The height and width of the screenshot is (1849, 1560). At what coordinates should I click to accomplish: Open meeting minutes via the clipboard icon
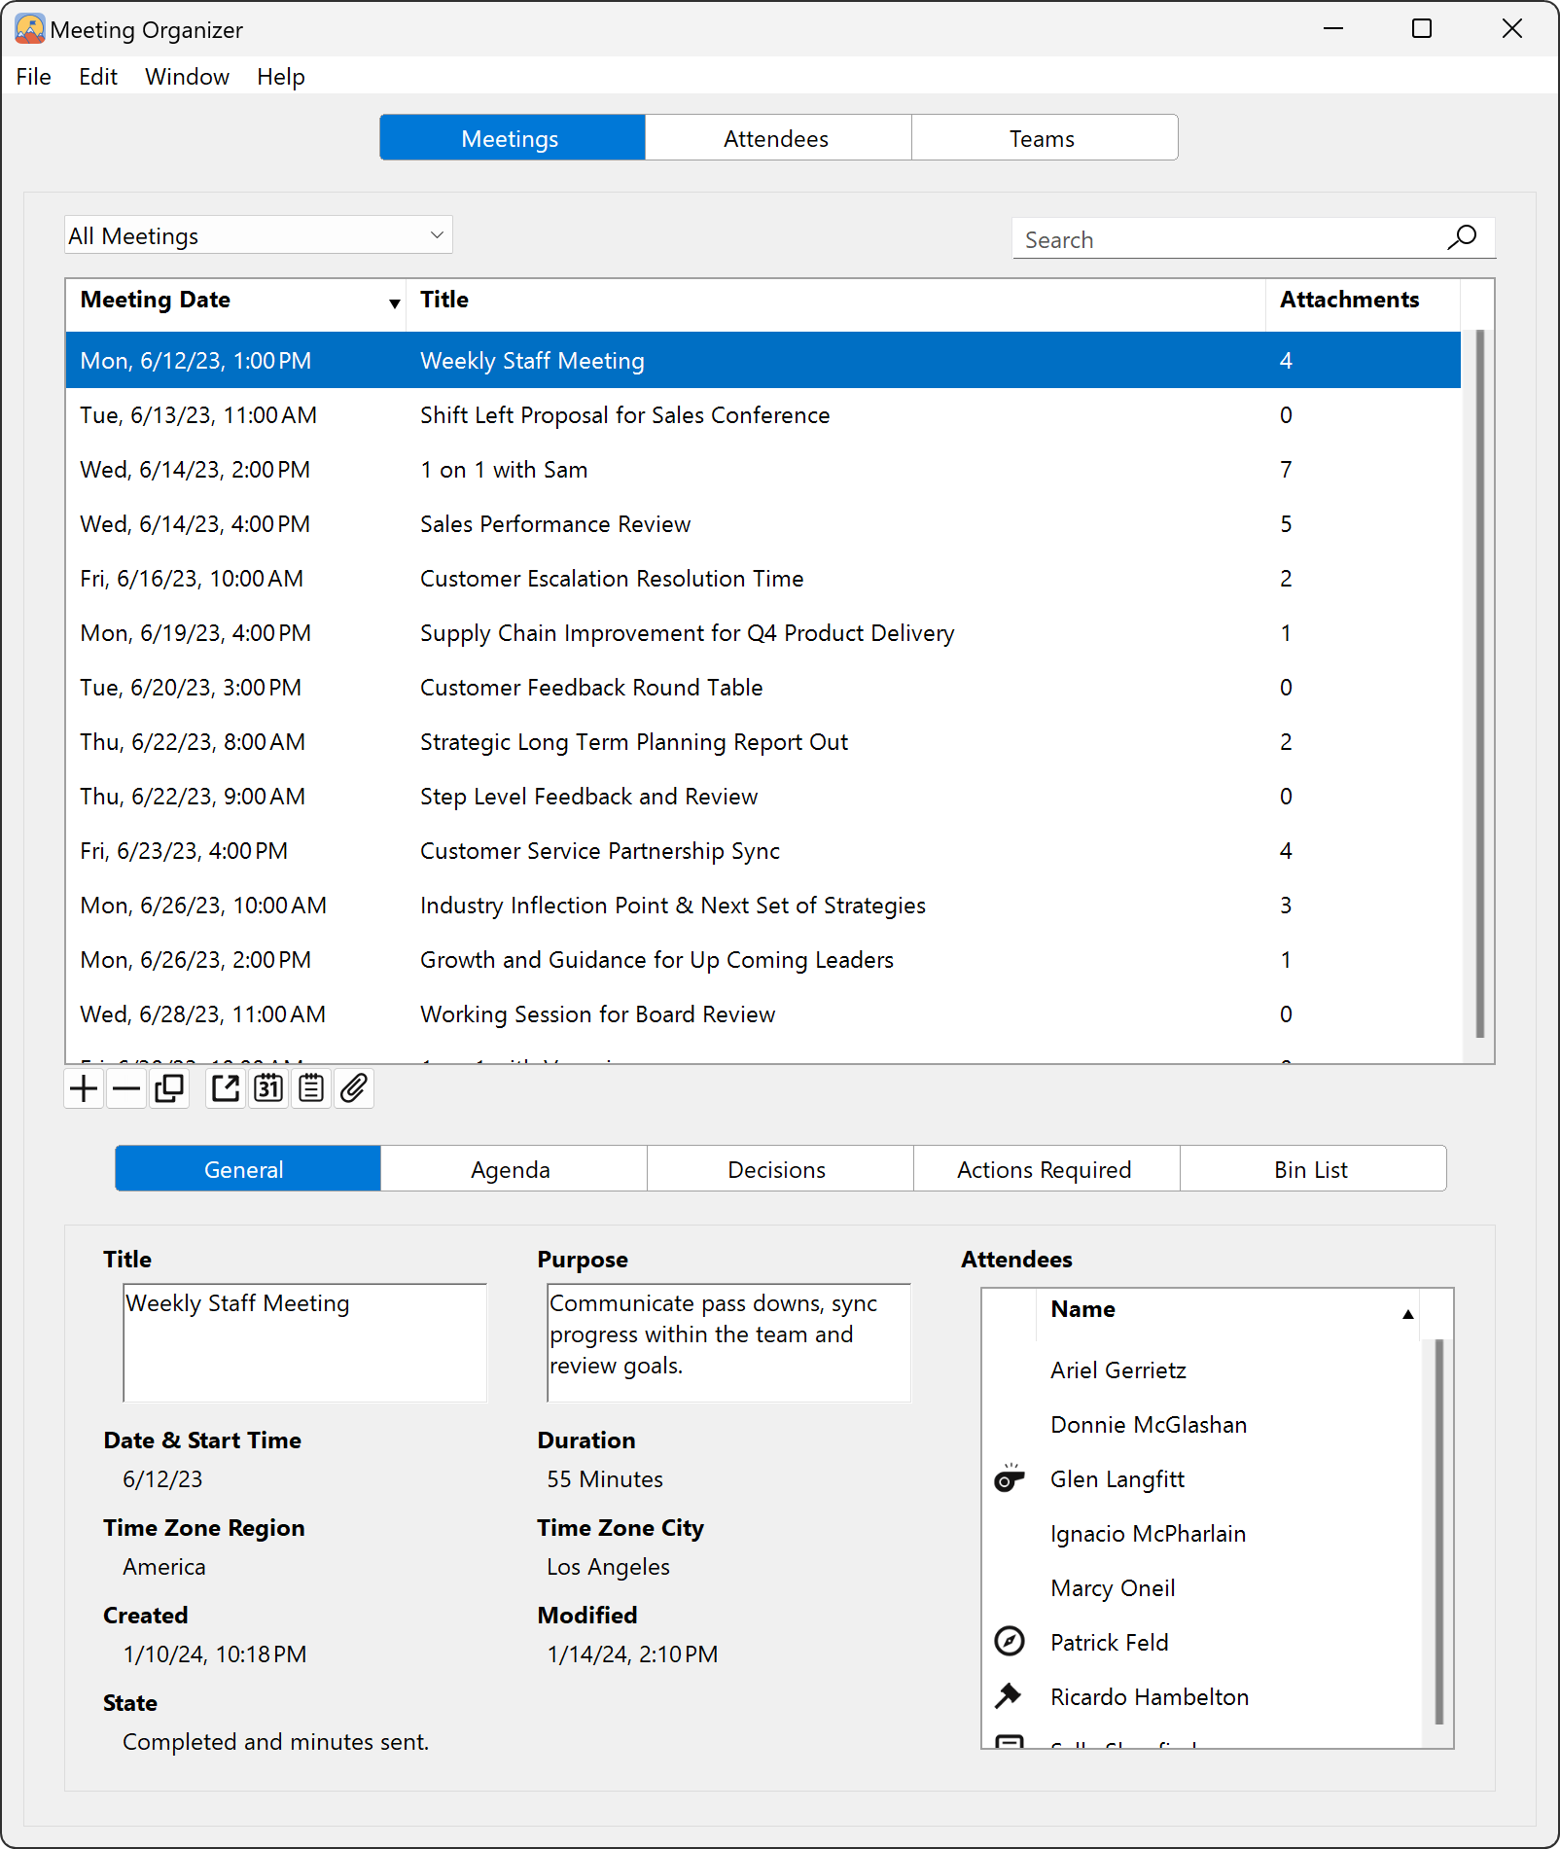point(310,1087)
